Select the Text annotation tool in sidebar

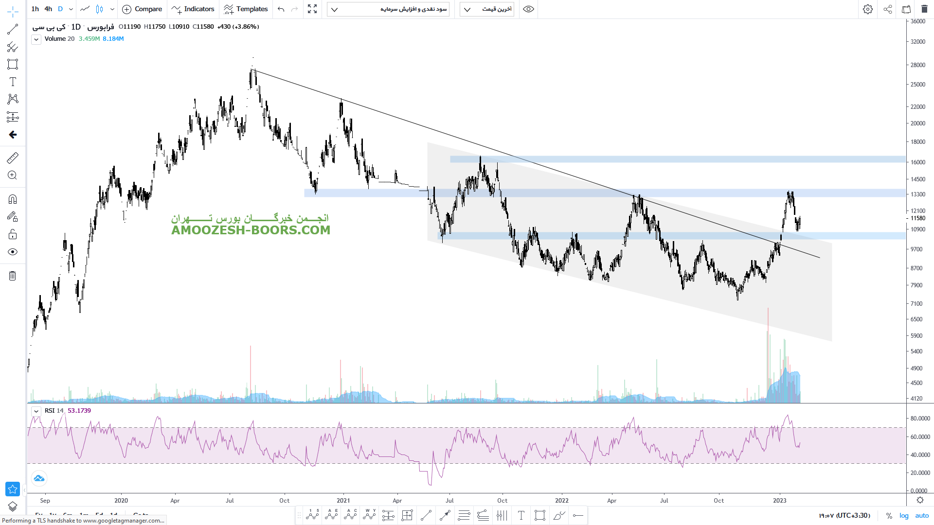[13, 82]
